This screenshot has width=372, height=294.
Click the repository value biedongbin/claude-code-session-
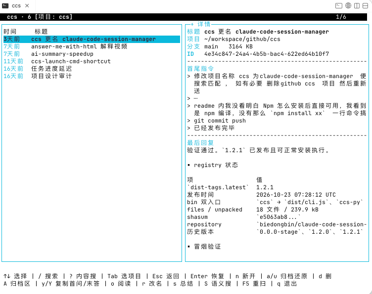[x=312, y=224]
